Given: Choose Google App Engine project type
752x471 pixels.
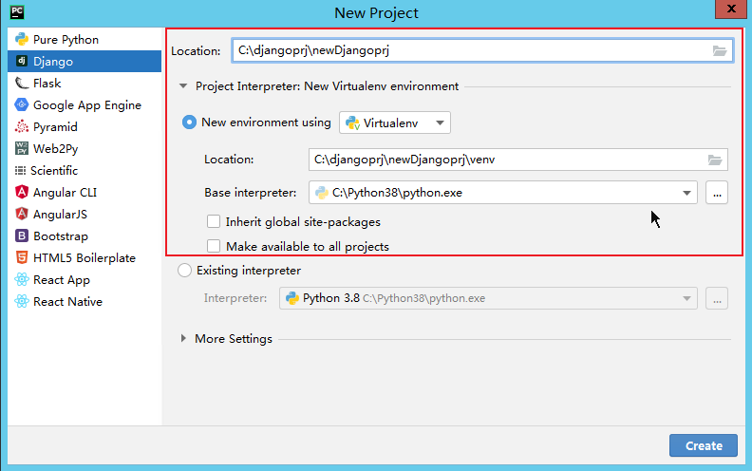Looking at the screenshot, I should (85, 104).
